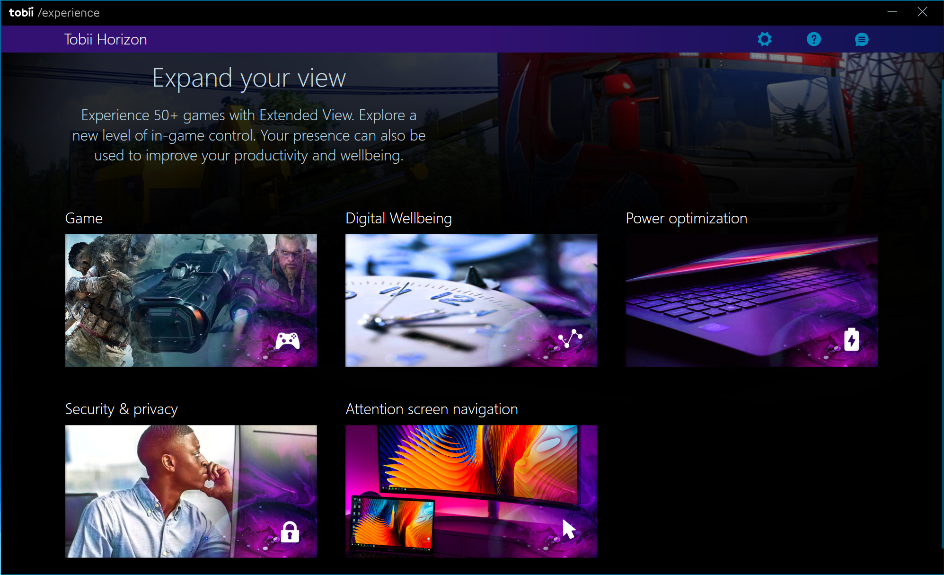The image size is (944, 575).
Task: Click the Digital Wellbeing heading
Action: pos(398,218)
